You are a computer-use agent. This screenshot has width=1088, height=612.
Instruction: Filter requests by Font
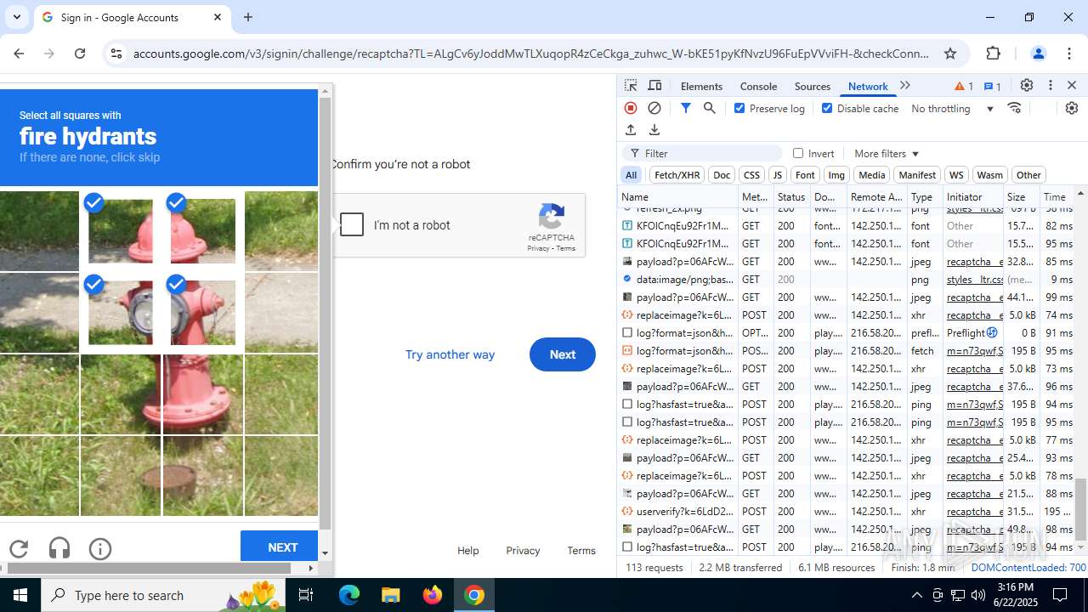click(805, 175)
